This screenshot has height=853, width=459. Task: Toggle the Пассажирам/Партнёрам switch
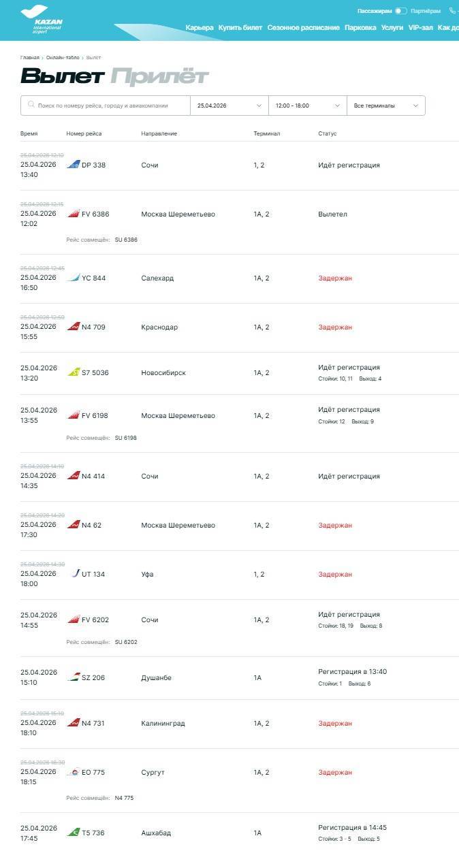(x=400, y=11)
